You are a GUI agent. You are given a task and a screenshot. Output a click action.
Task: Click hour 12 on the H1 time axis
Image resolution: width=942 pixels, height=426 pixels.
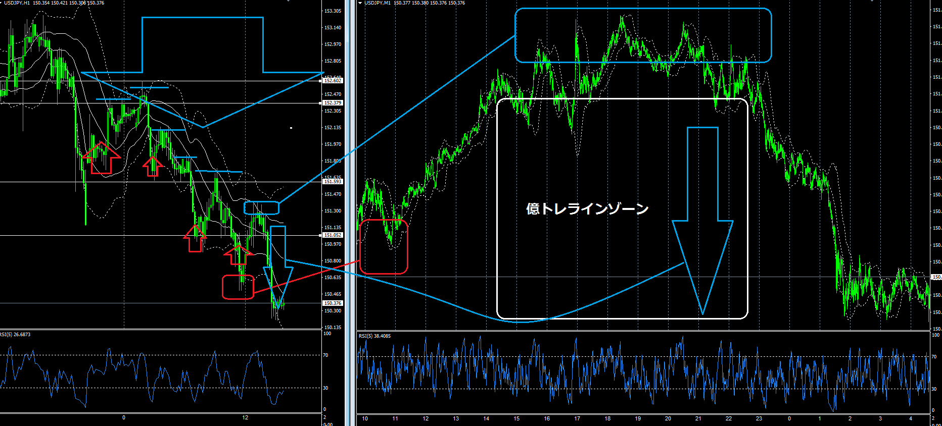click(x=245, y=418)
